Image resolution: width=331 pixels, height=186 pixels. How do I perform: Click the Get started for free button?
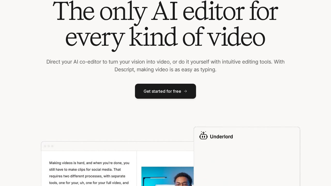[x=165, y=91]
